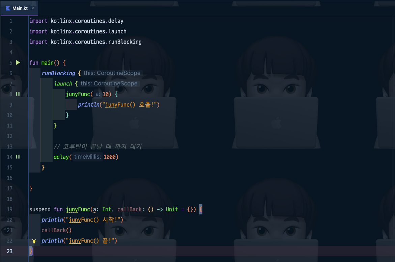
Task: Click the Kotlin file icon on Main.kt tab
Action: coord(8,8)
